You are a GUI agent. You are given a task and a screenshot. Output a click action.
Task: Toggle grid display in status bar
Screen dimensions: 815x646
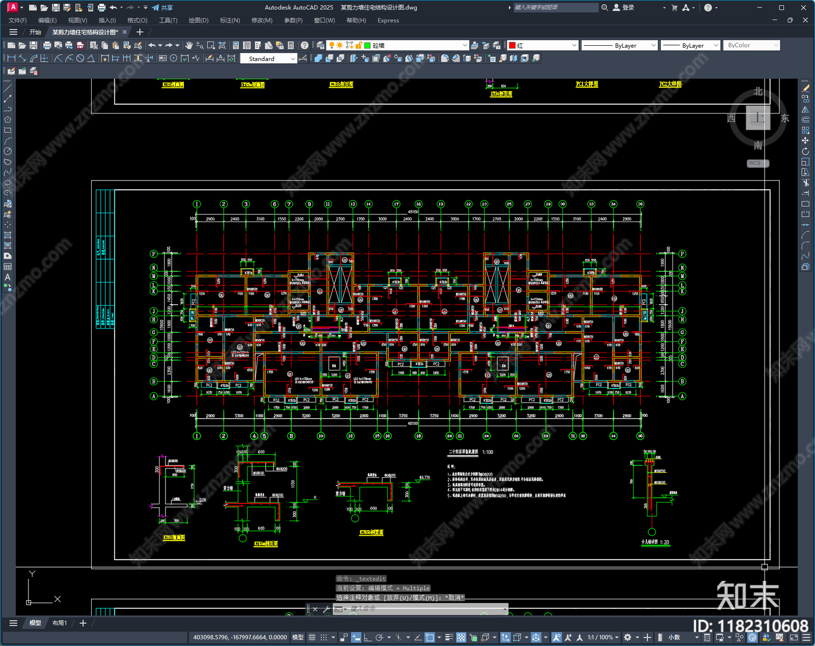coord(312,637)
